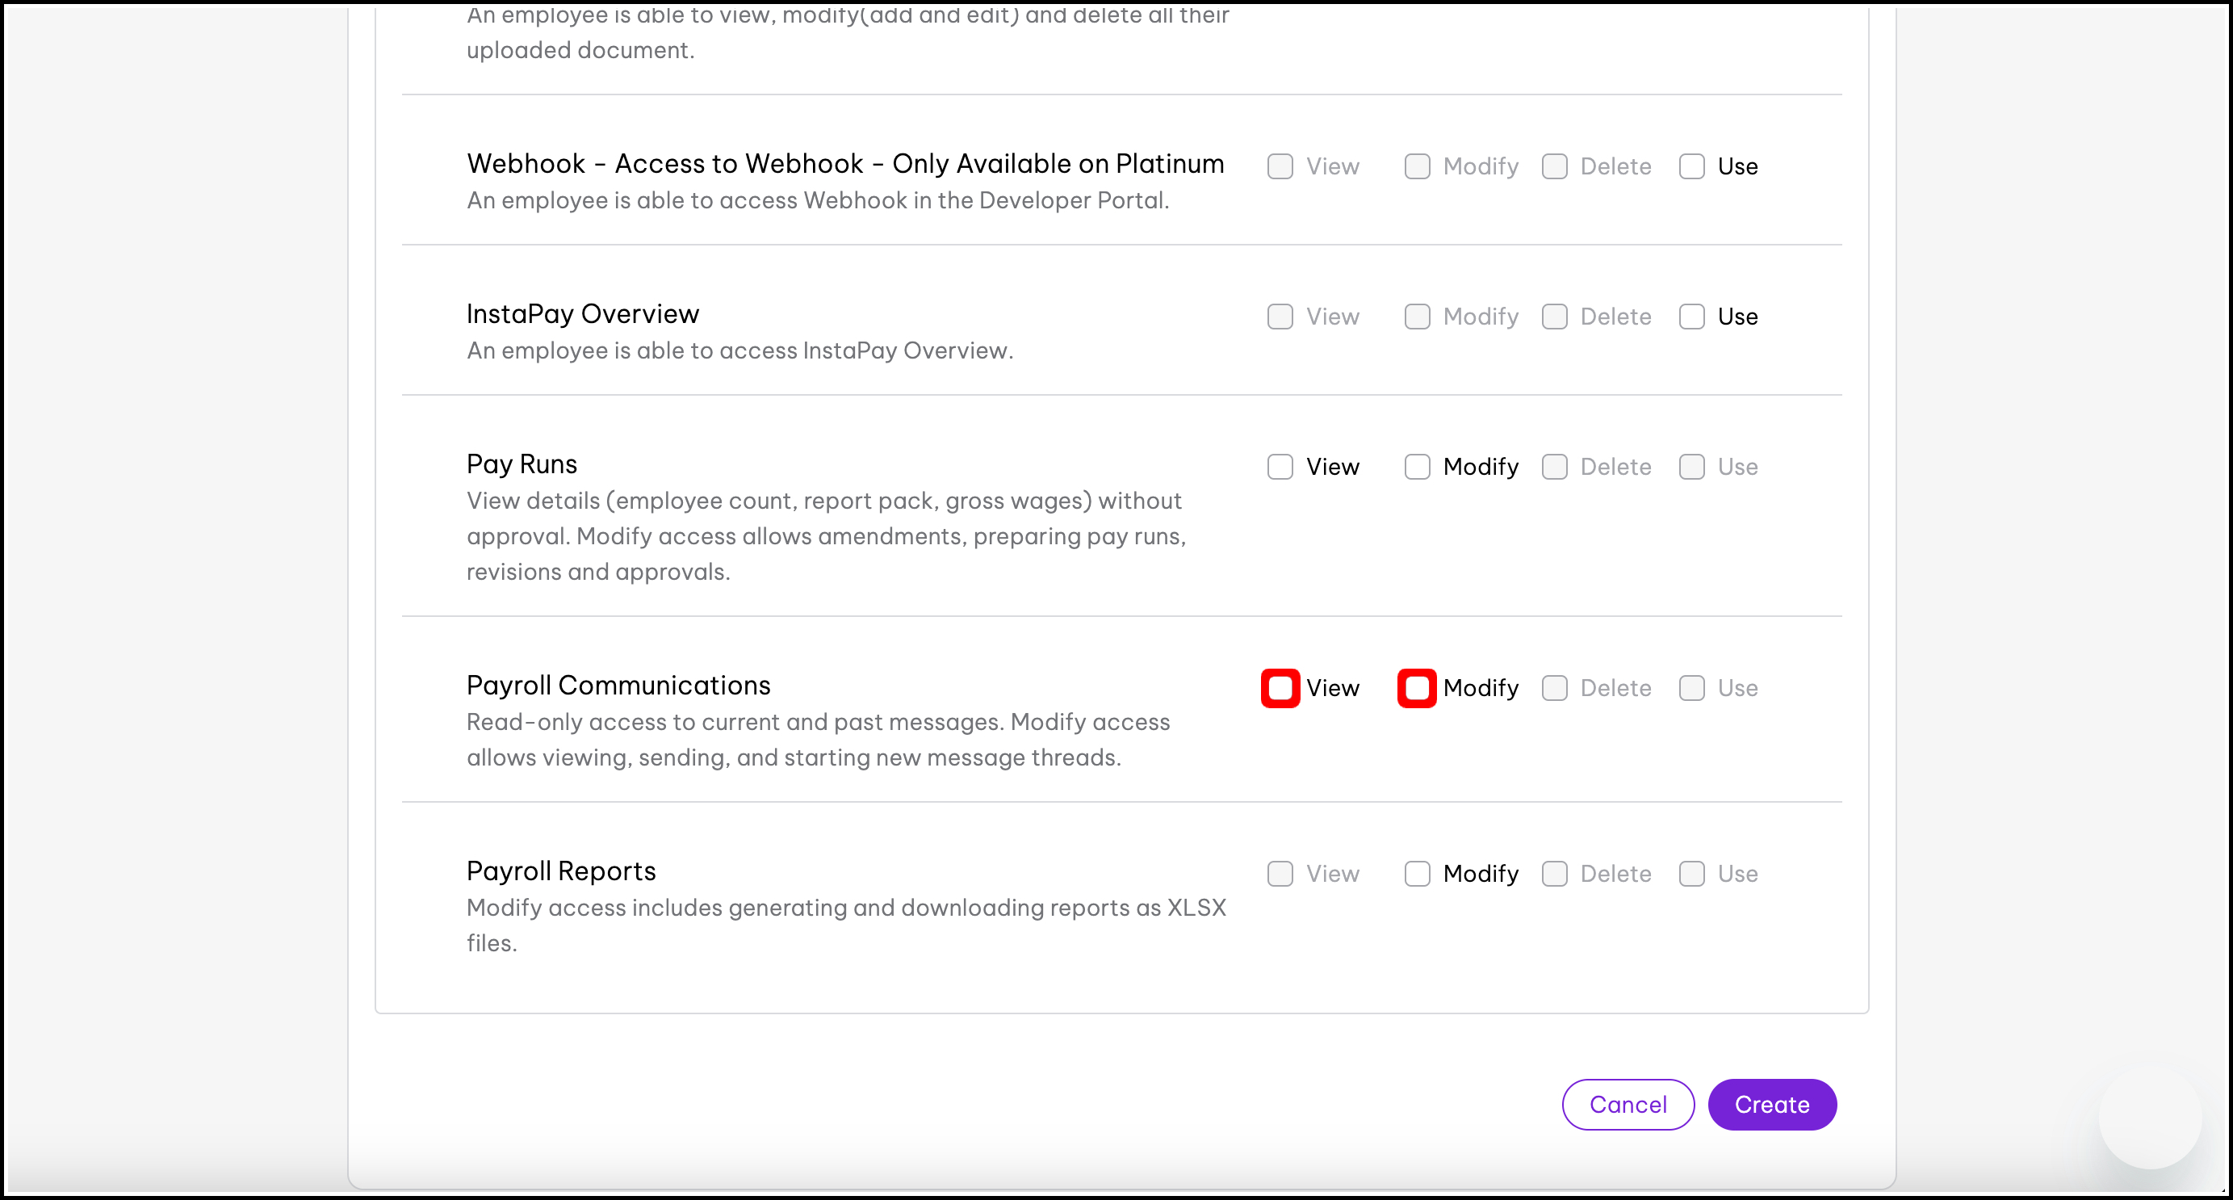Viewport: 2233px width, 1200px height.
Task: Enable Modify permission for Pay Runs
Action: click(x=1417, y=467)
